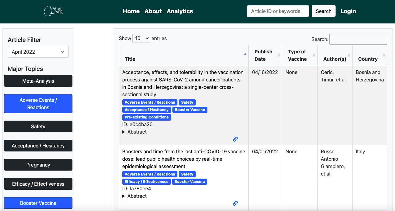Viewport: 395px width, 211px height.
Task: Expand Abstract for article e0c4ba20
Action: [x=134, y=132]
